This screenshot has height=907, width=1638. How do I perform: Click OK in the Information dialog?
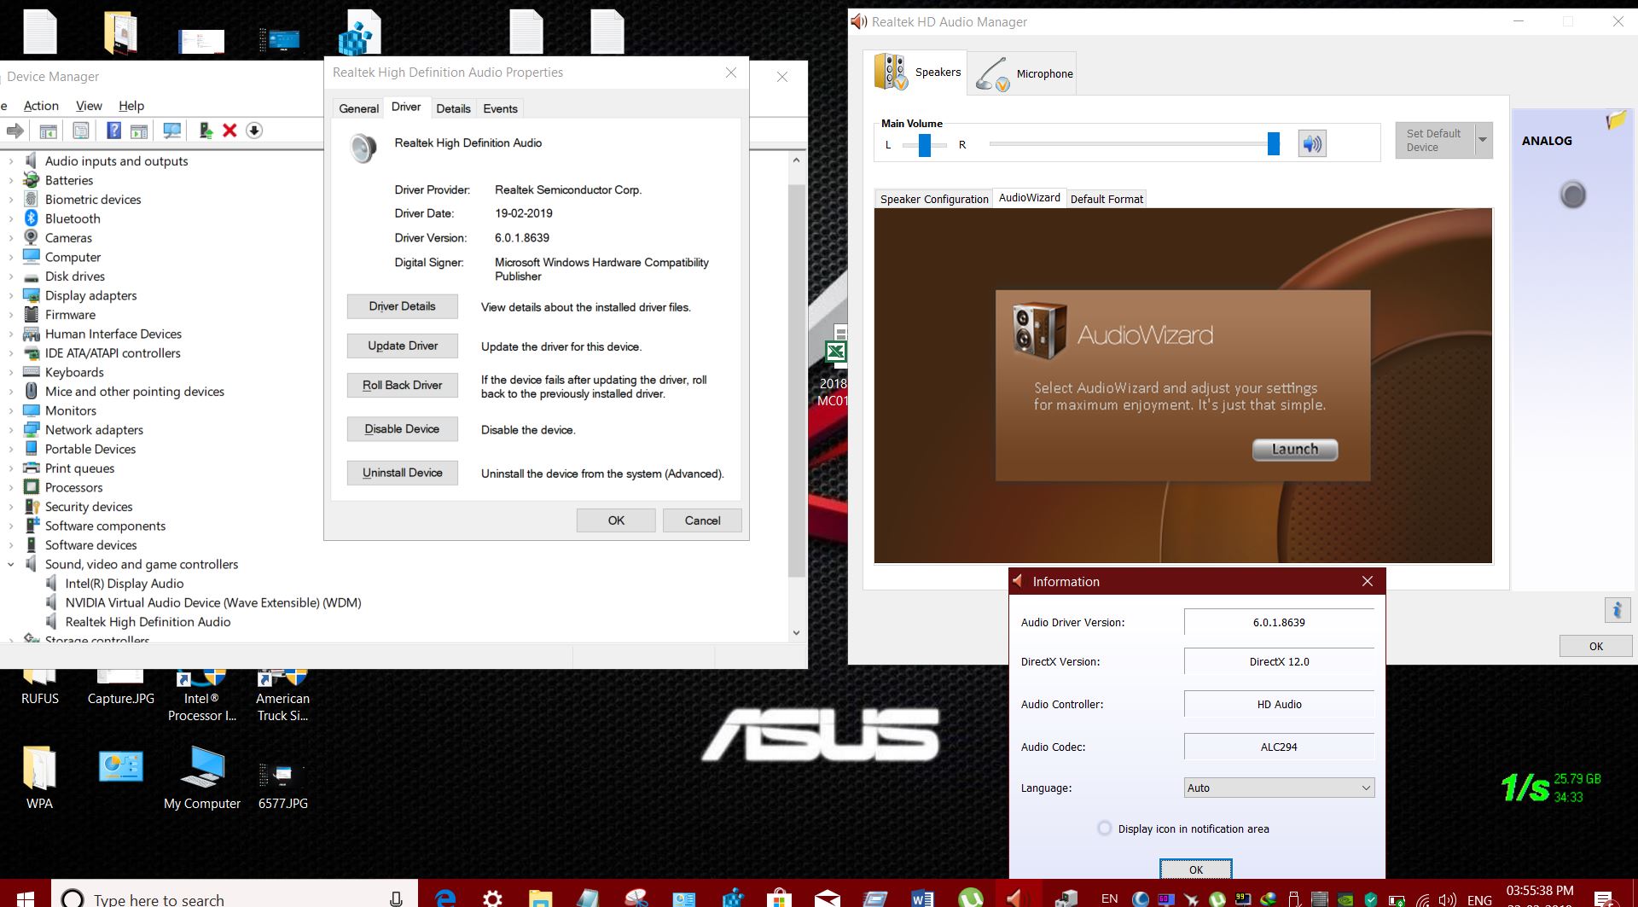tap(1195, 869)
